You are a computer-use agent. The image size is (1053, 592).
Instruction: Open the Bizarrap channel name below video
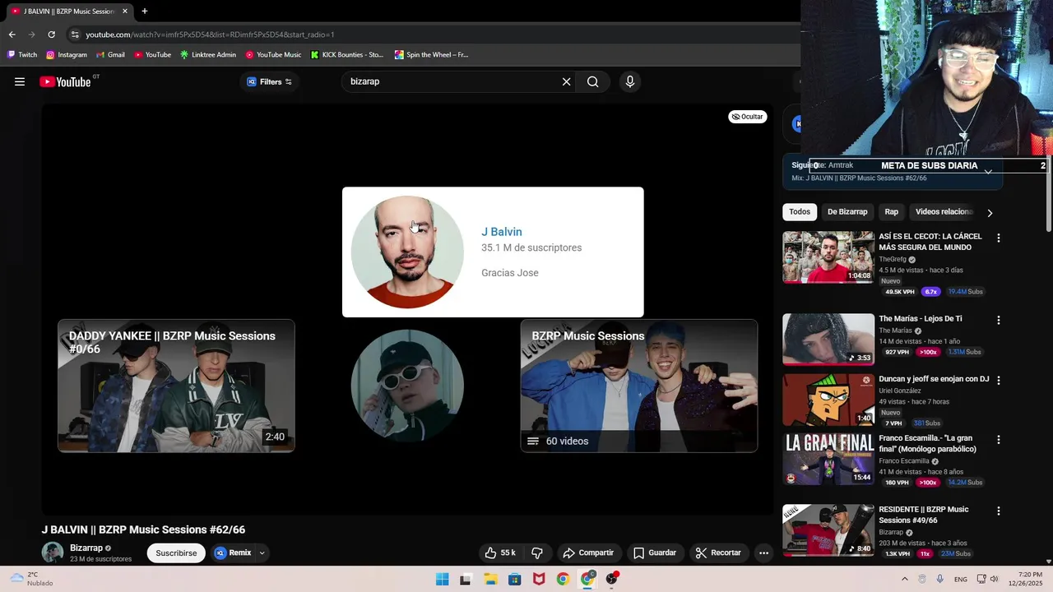pos(86,548)
